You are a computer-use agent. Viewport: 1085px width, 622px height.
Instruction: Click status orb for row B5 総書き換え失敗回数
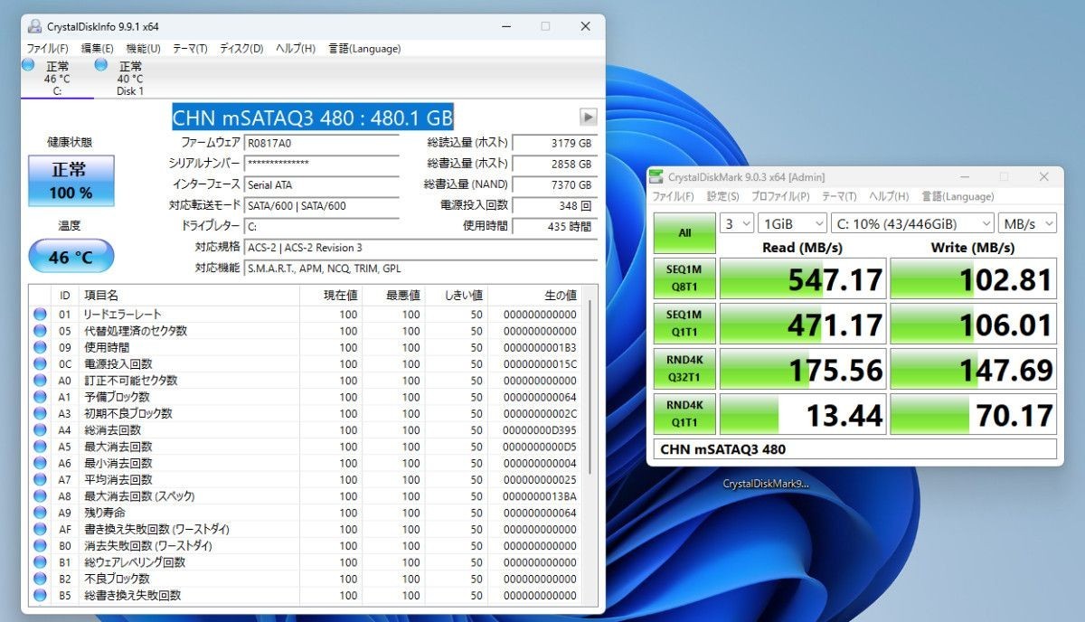point(40,595)
